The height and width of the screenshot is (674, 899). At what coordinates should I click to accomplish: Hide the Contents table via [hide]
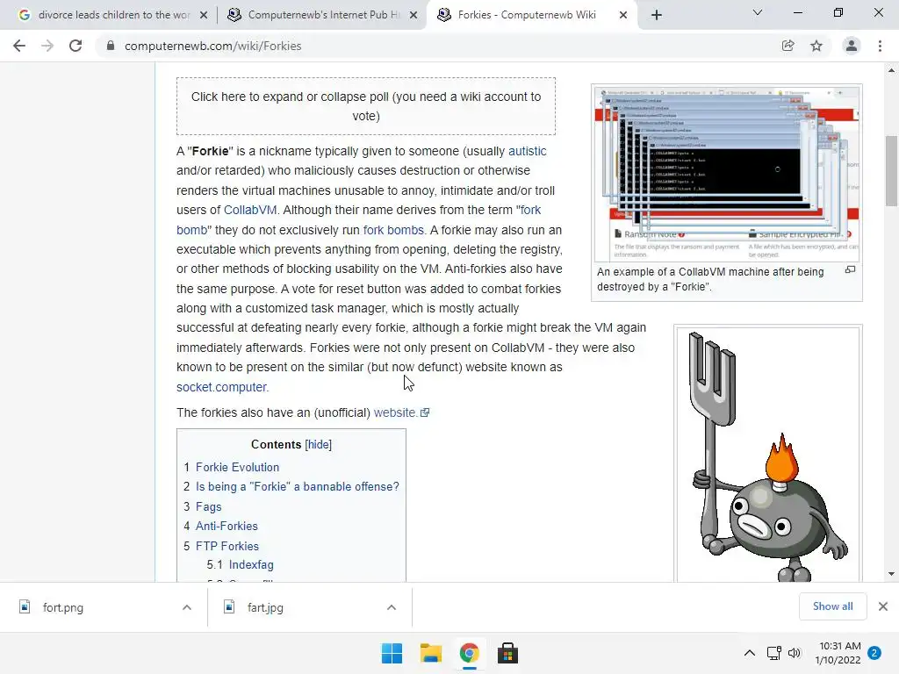tap(318, 445)
